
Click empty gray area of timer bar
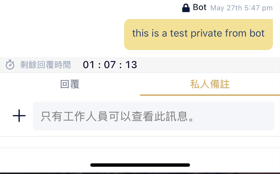208,65
